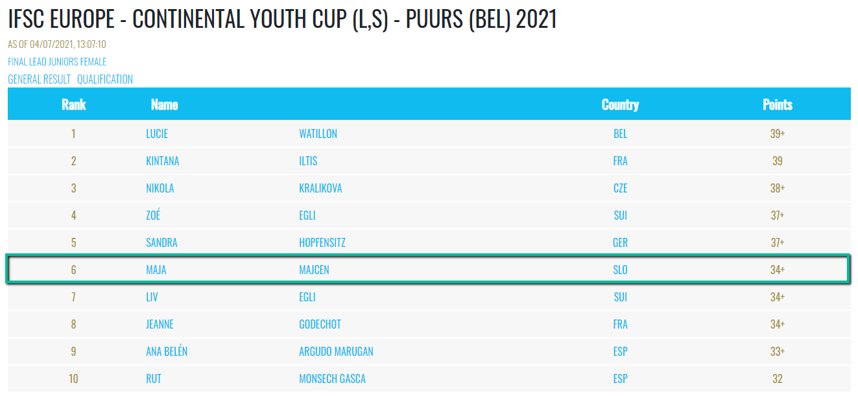Click the Name column header

[164, 104]
